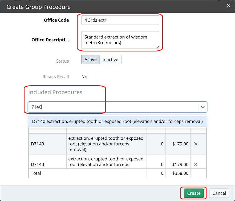Click the Included Procedures heading
This screenshot has height=201, width=235.
pos(55,92)
